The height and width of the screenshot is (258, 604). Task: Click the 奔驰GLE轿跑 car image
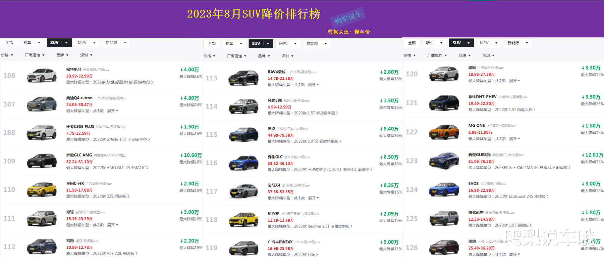tap(444, 161)
